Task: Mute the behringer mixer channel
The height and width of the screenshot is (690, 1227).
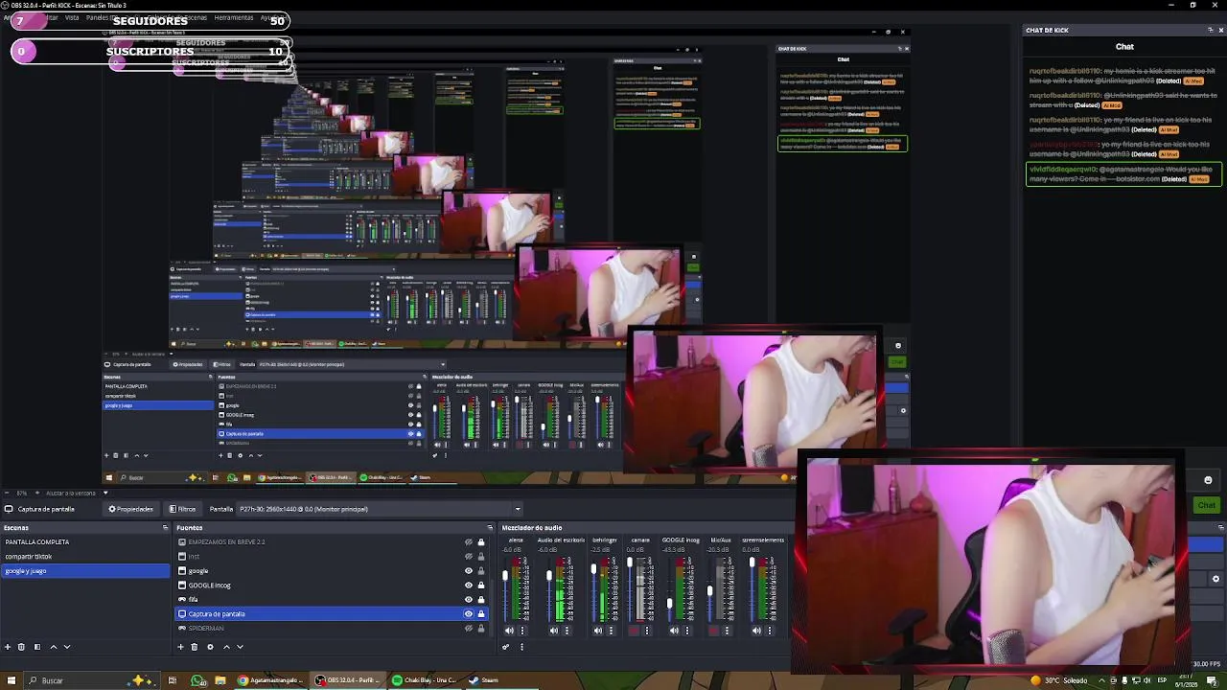Action: [x=597, y=631]
